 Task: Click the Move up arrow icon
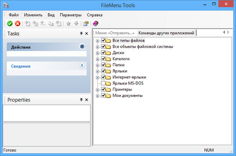click(x=68, y=24)
